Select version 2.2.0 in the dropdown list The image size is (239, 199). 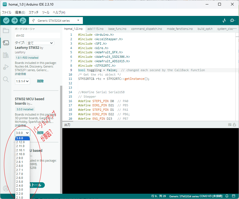pos(23,194)
